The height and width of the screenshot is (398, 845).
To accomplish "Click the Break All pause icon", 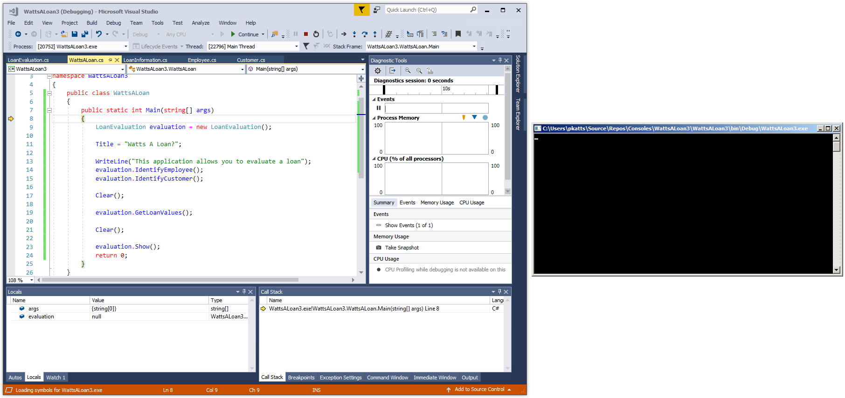I will pos(296,34).
